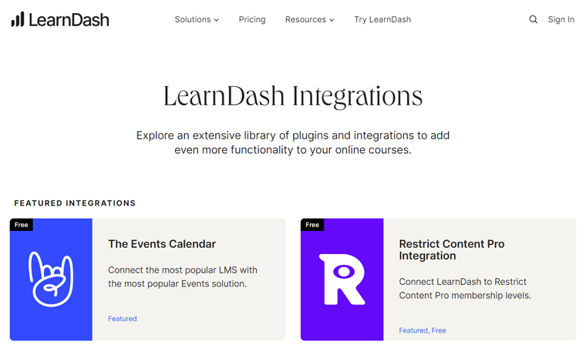The height and width of the screenshot is (345, 586).
Task: Open Restrict Content Pro Integration title
Action: (452, 250)
